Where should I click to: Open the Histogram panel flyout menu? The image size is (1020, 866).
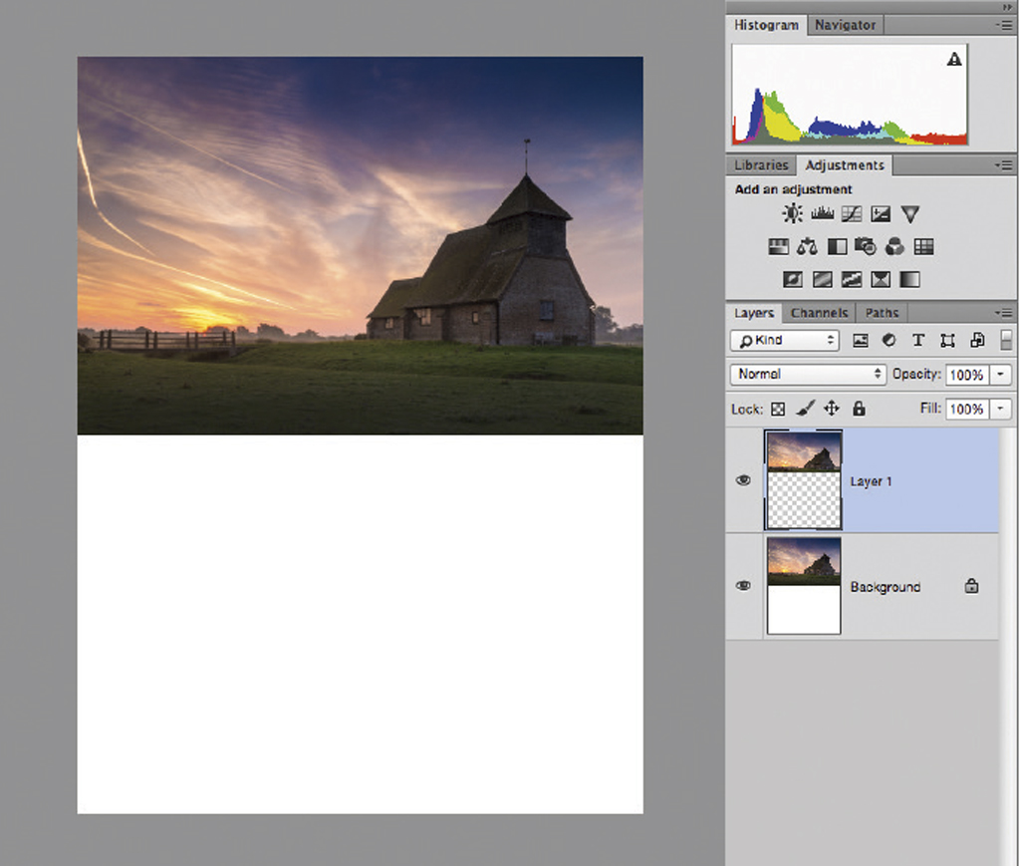point(1004,25)
